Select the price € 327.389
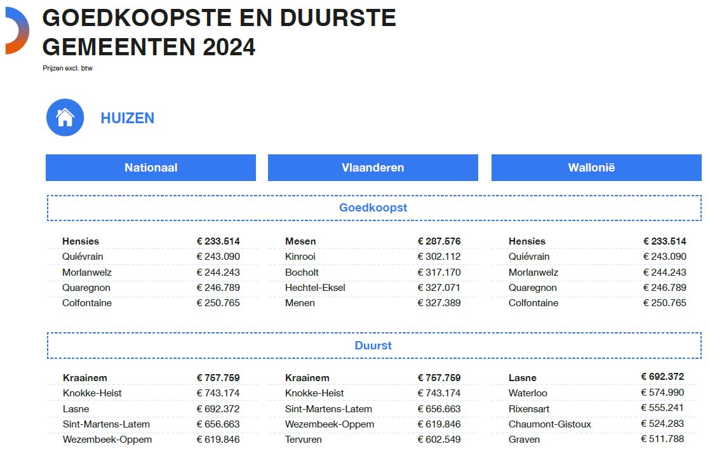Viewport: 710px width, 451px height. pos(439,303)
